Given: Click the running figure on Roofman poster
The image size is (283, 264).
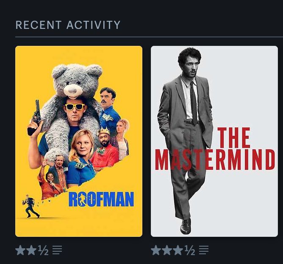Looking at the screenshot, I should click(x=31, y=206).
